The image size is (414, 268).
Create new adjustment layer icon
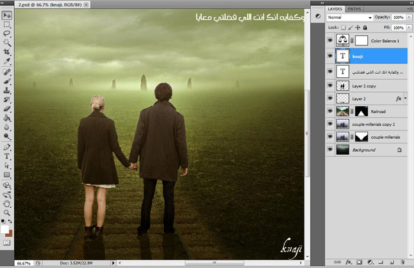369,262
